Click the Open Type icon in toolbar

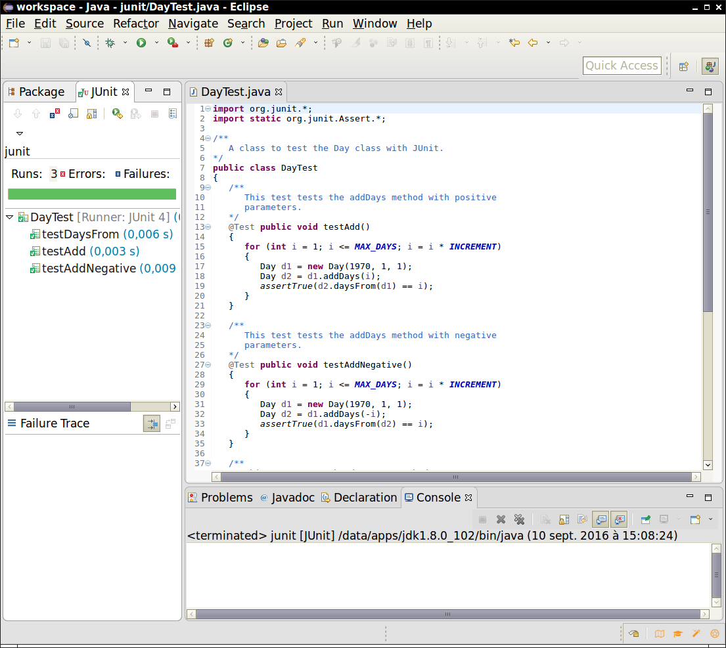(x=263, y=43)
